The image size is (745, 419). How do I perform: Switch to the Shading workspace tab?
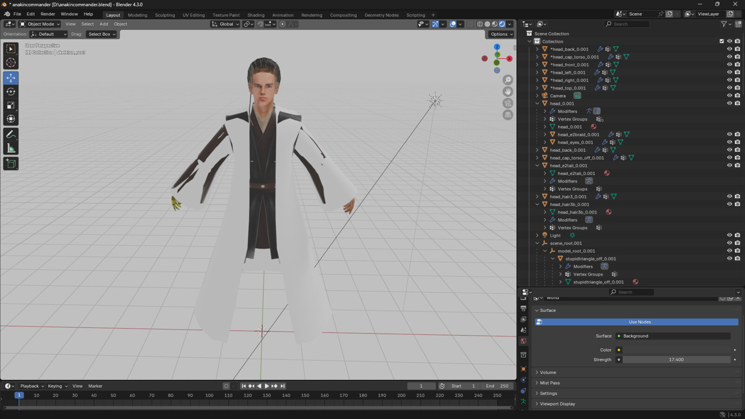[256, 15]
